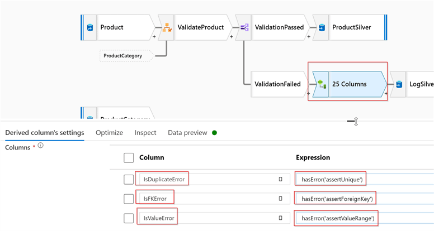
Task: Check the IsDuplicateError row checkbox
Action: click(x=129, y=179)
